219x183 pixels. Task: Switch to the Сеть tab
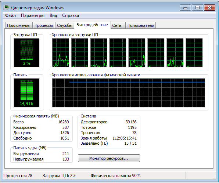click(x=117, y=25)
